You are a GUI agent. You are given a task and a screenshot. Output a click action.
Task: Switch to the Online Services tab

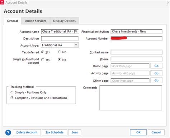point(36,21)
